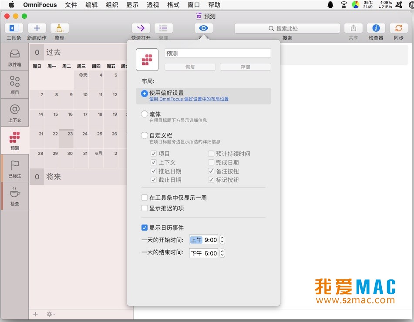This screenshot has width=414, height=322.
Task: Select the 6月 cell in calendar
Action: coord(96,158)
